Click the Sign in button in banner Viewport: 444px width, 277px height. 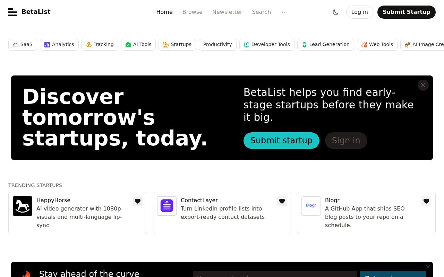346,141
